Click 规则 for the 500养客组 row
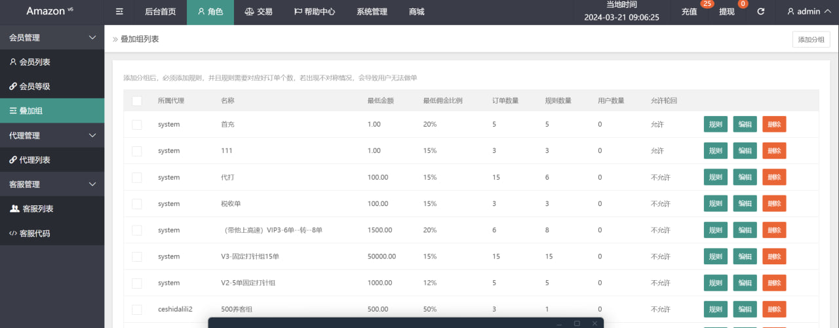Screen dimensions: 839x328 click(x=716, y=309)
